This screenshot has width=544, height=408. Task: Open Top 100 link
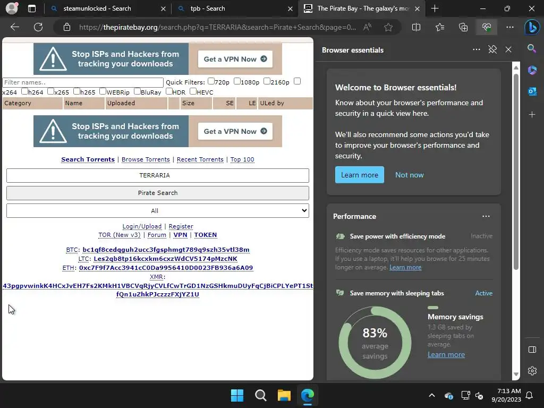(x=242, y=159)
